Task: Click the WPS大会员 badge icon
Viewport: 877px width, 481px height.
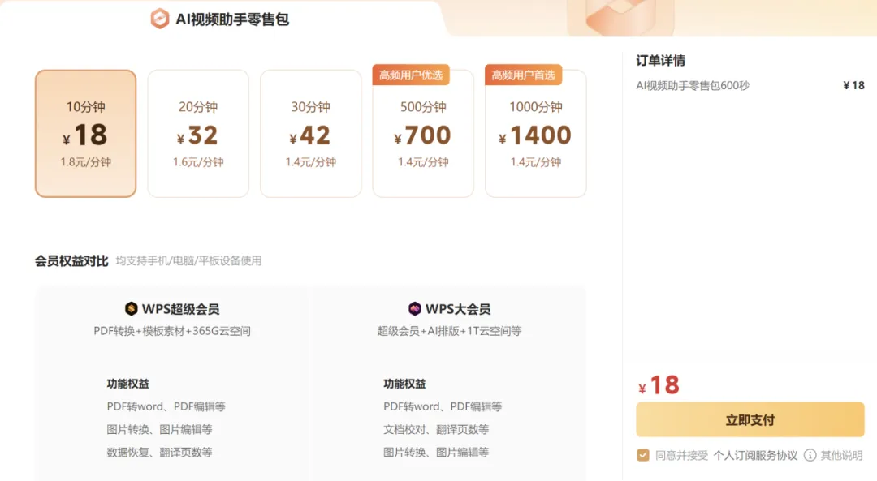Action: 414,308
